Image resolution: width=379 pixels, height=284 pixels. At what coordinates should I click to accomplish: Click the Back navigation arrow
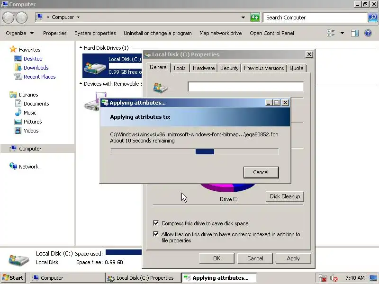tap(9, 18)
